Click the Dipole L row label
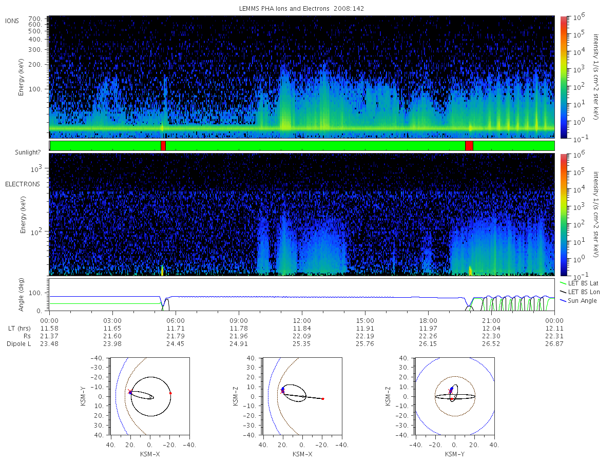This screenshot has height=462, width=616. 18,343
